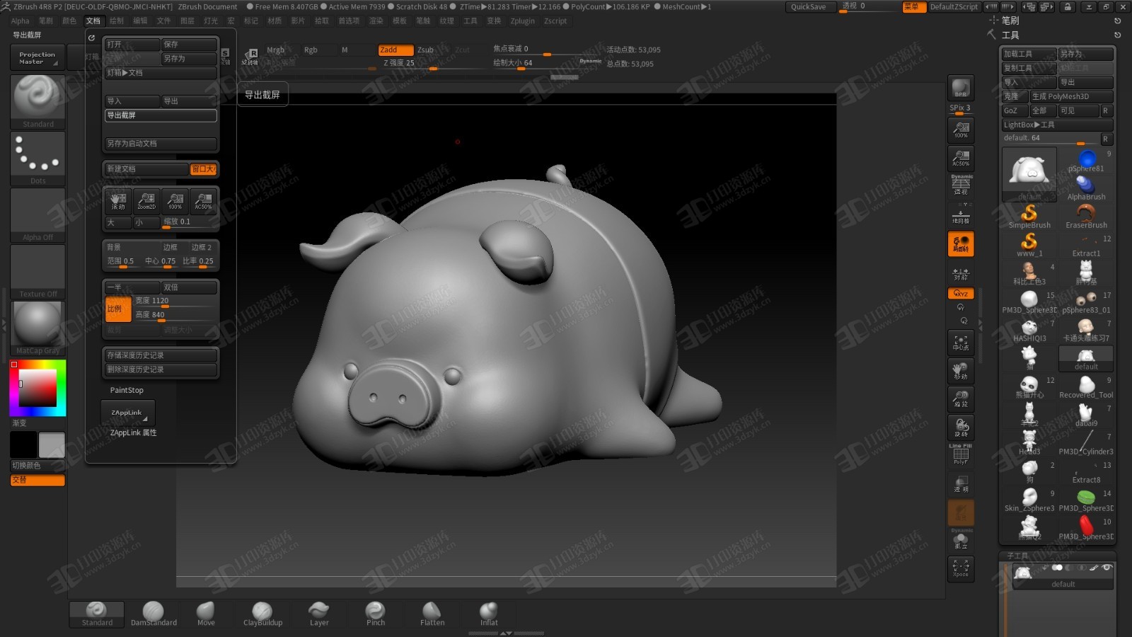Screen dimensions: 1132x637
Task: Open the Dots stroke selector
Action: [x=38, y=159]
